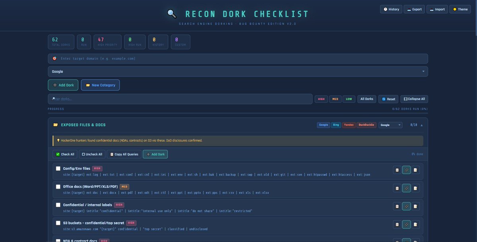Click the site:s3.amazonaws.com query text
The width and height of the screenshot is (477, 242).
click(135, 229)
